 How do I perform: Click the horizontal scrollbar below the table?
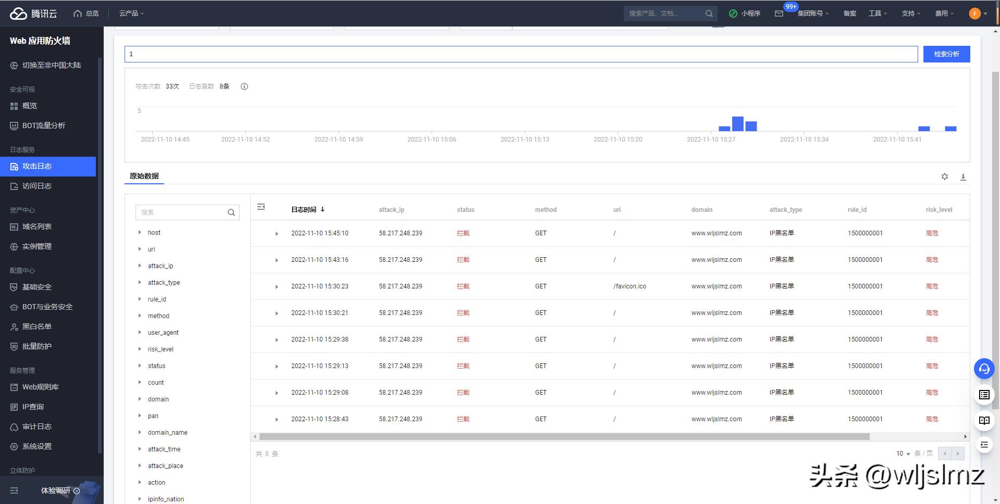click(564, 437)
